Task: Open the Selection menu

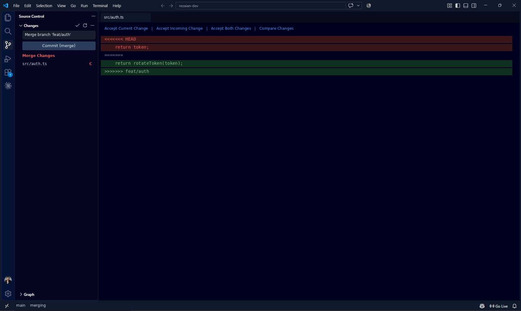Action: coord(44,6)
